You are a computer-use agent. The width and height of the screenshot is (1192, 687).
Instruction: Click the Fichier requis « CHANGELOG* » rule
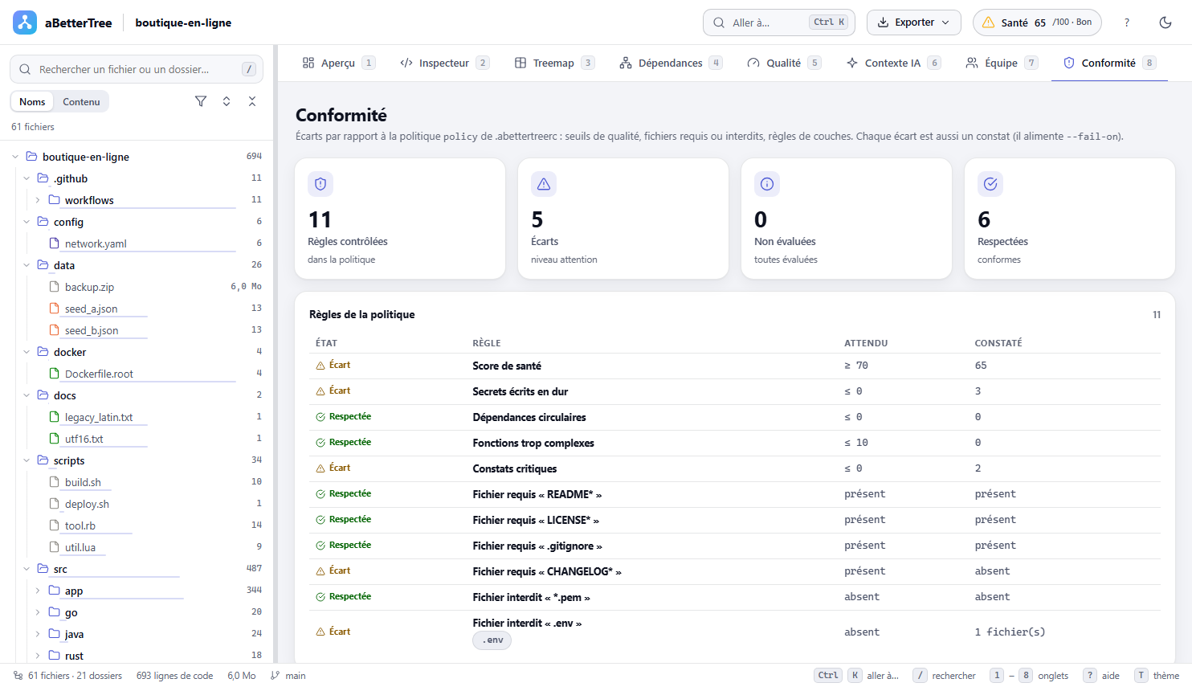pyautogui.click(x=547, y=571)
